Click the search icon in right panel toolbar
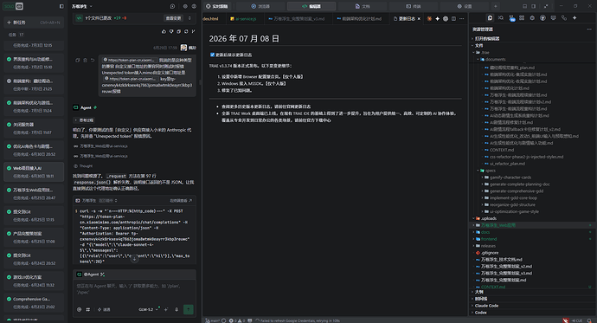The width and height of the screenshot is (597, 323). click(x=501, y=18)
